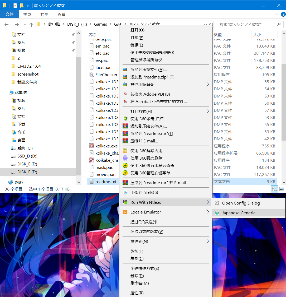
Task: Click the 360 manage right-click menu icon
Action: pos(125,173)
